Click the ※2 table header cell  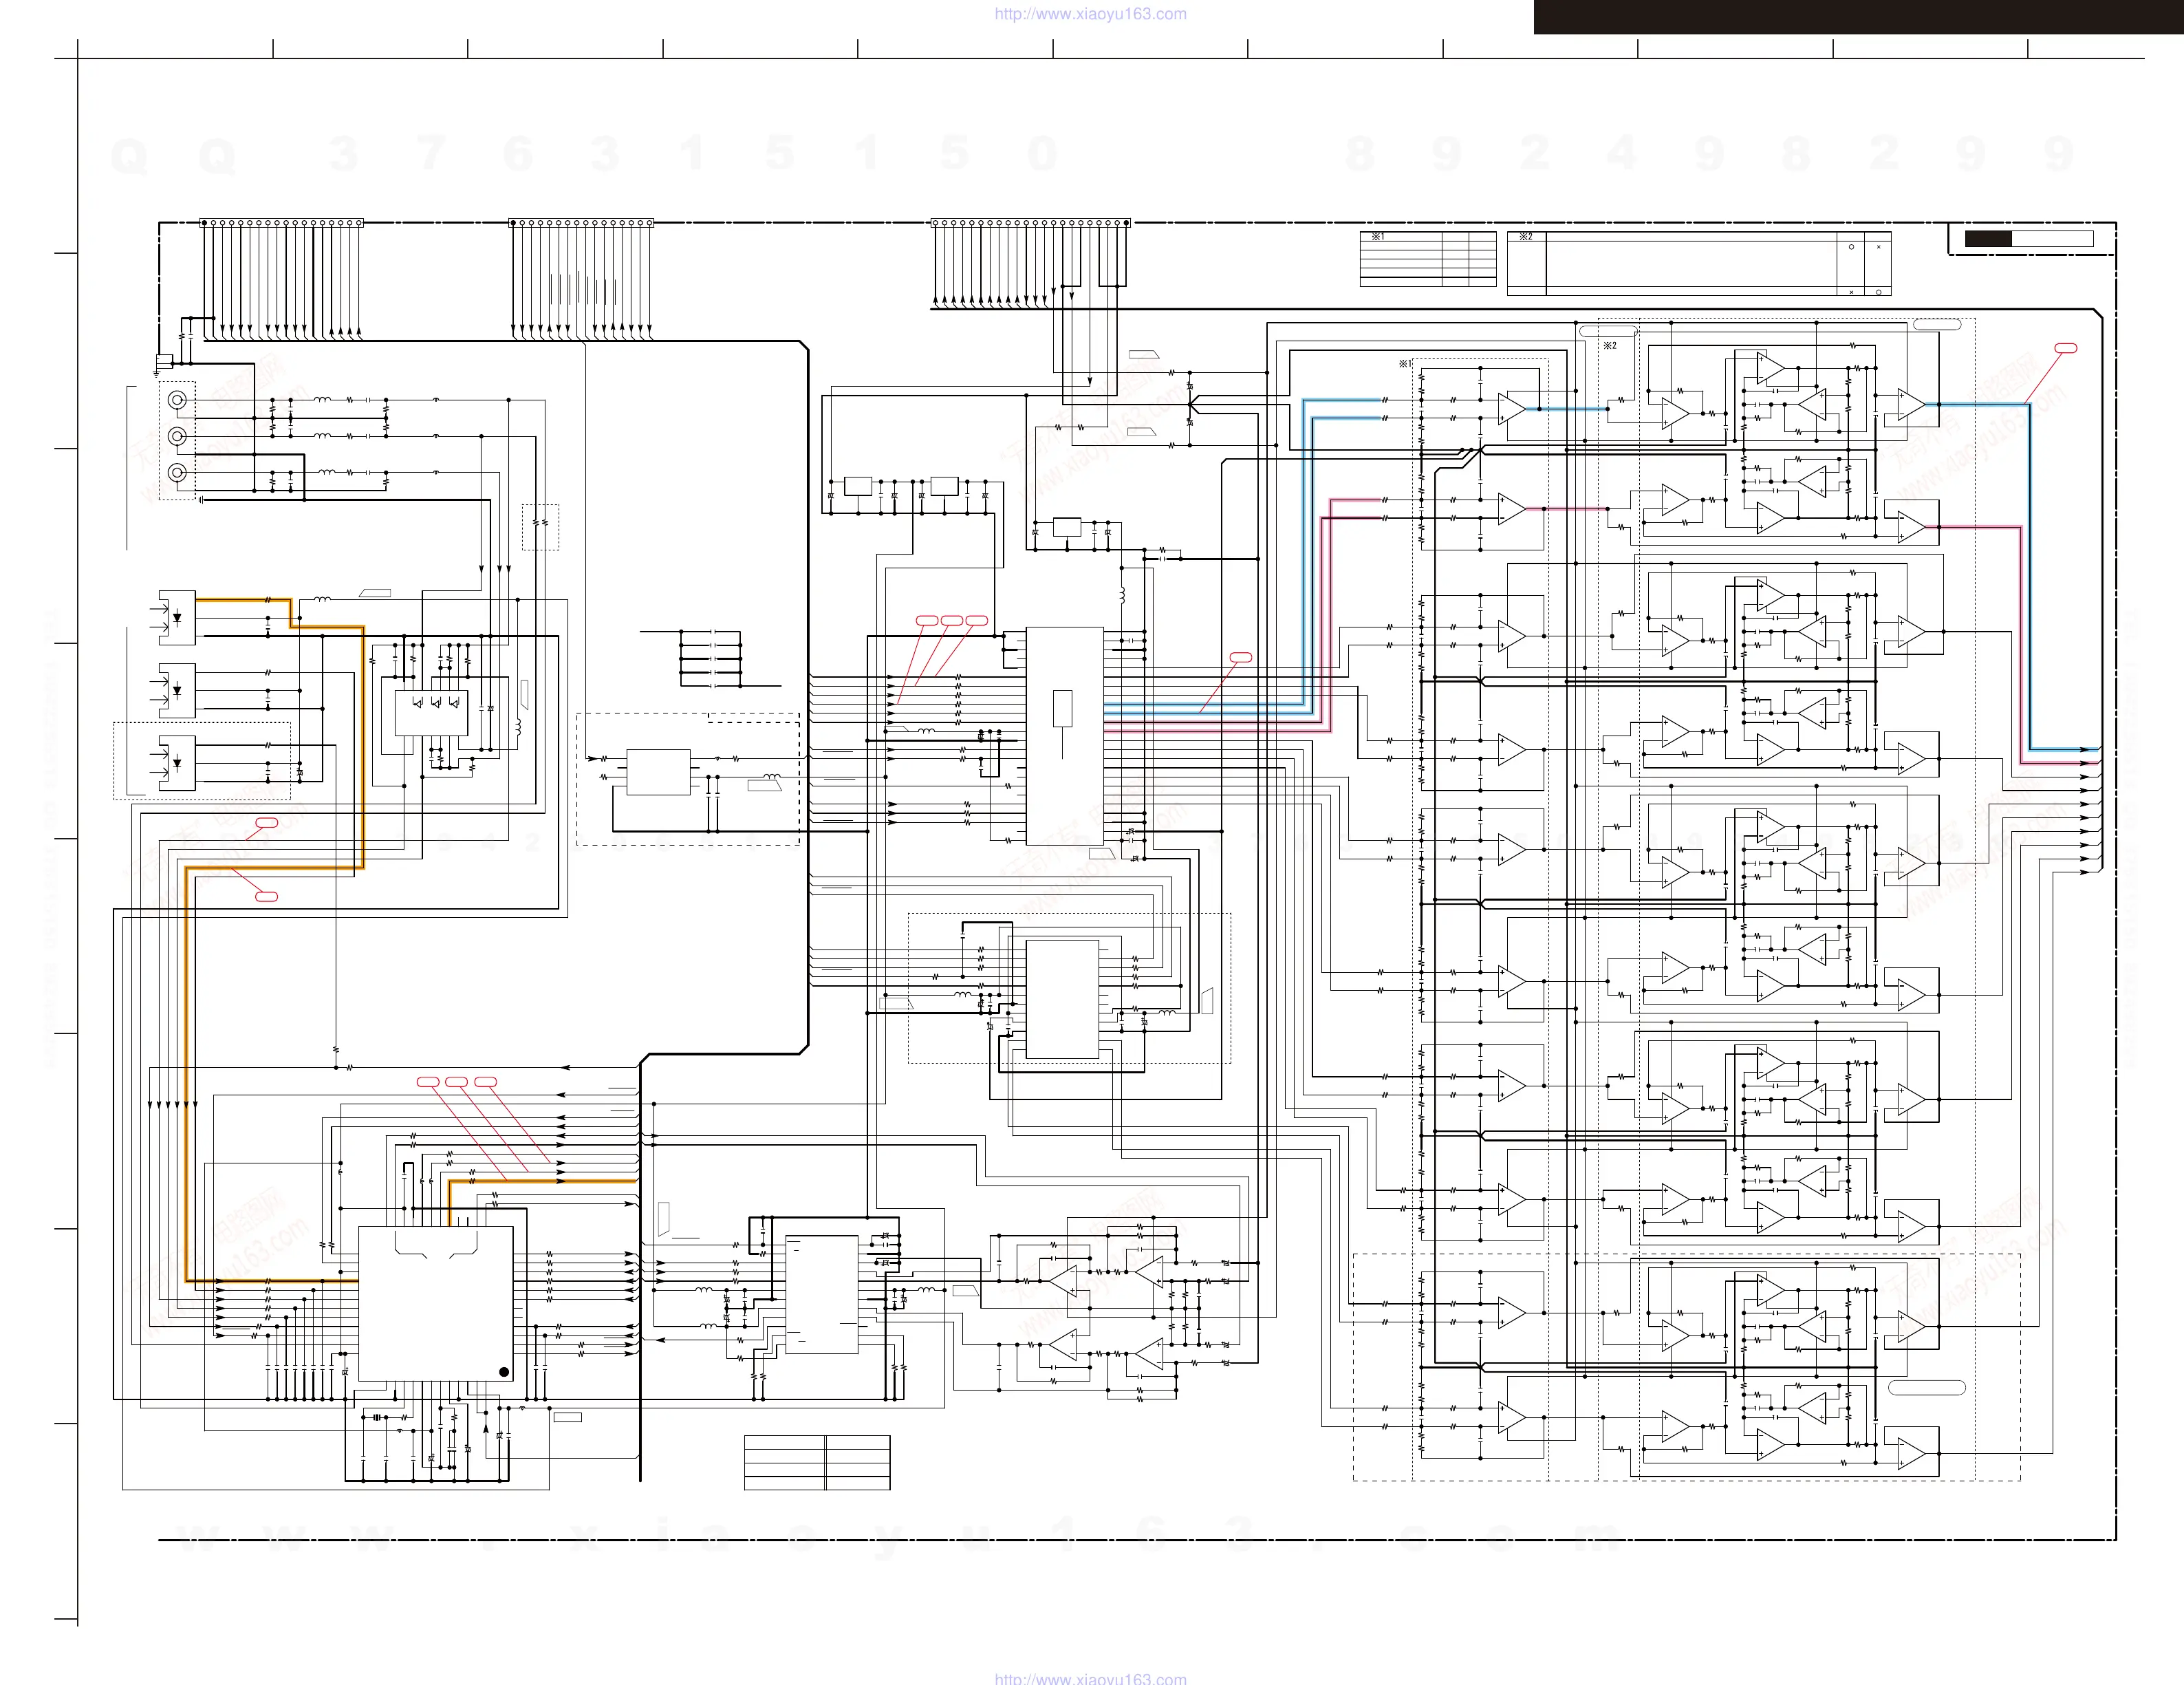click(x=1526, y=237)
